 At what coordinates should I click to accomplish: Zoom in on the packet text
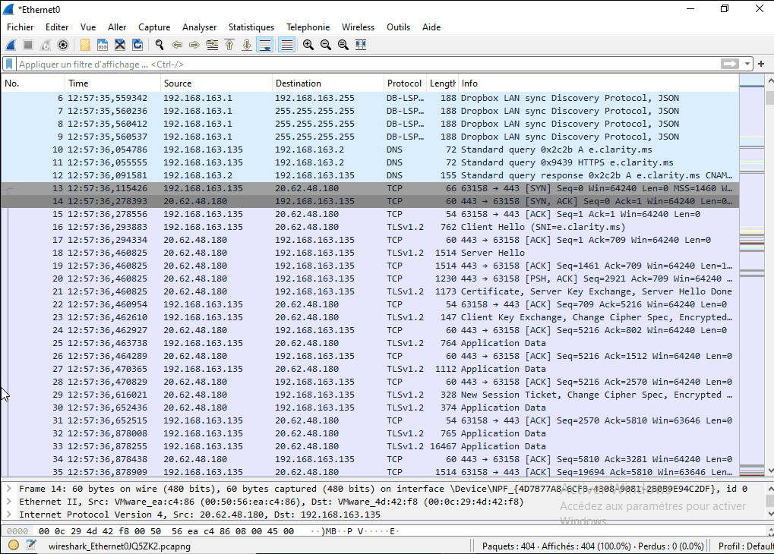pos(308,45)
